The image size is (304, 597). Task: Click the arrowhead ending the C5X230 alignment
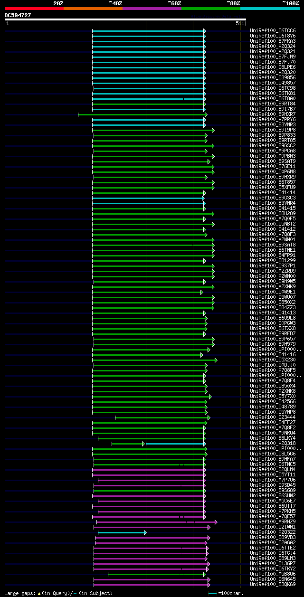tap(216, 360)
